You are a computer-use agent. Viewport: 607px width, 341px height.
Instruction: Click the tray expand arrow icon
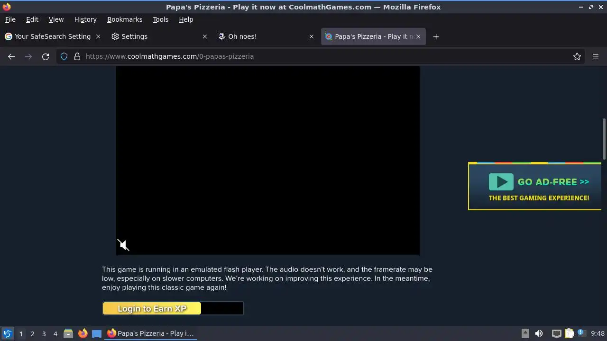coord(525,333)
